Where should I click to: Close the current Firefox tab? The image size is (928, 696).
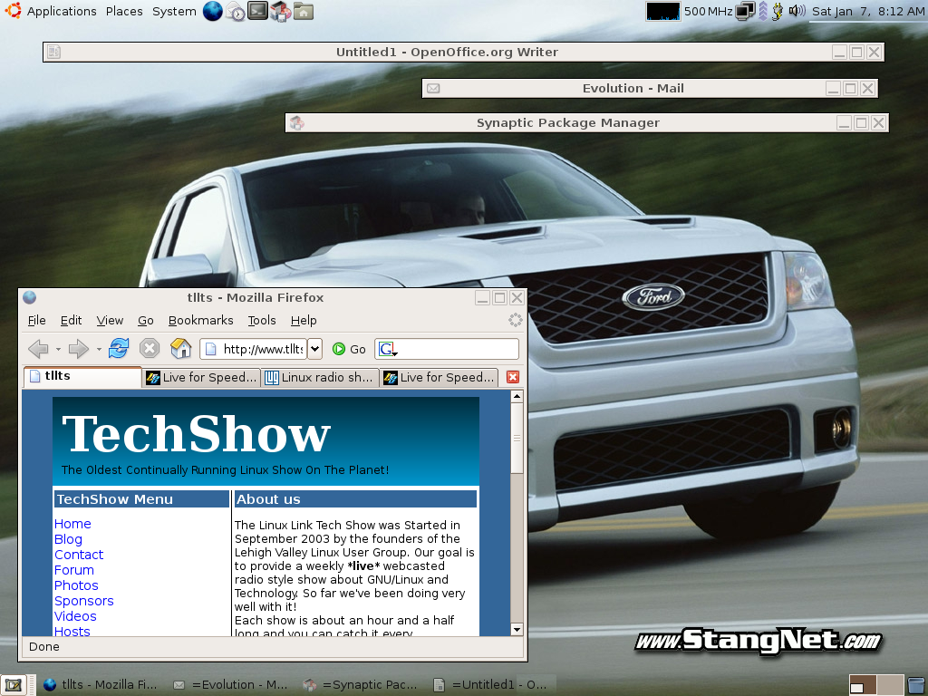(x=513, y=377)
